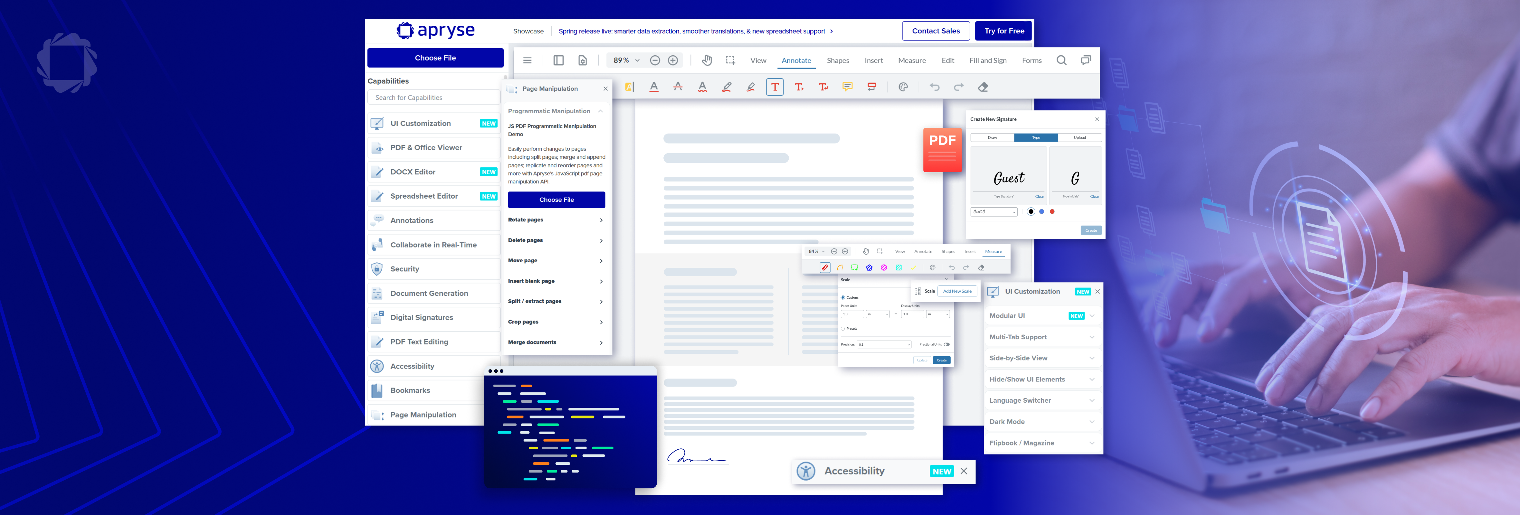The height and width of the screenshot is (515, 1520).
Task: Click the Pan hand tool
Action: (x=706, y=60)
